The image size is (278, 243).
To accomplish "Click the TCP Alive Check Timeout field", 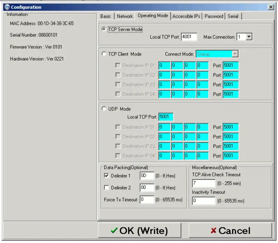I will (204, 183).
